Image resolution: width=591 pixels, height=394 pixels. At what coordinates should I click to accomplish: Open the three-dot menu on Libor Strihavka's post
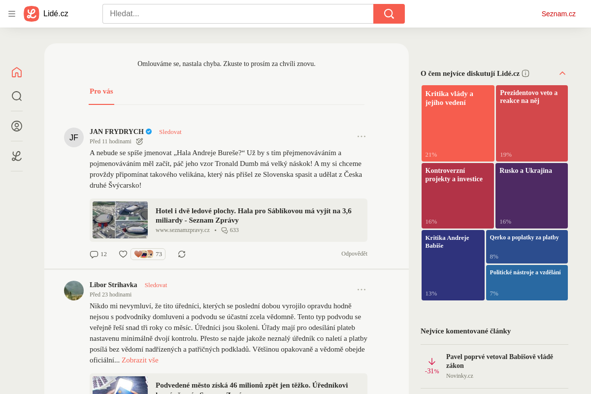[361, 290]
